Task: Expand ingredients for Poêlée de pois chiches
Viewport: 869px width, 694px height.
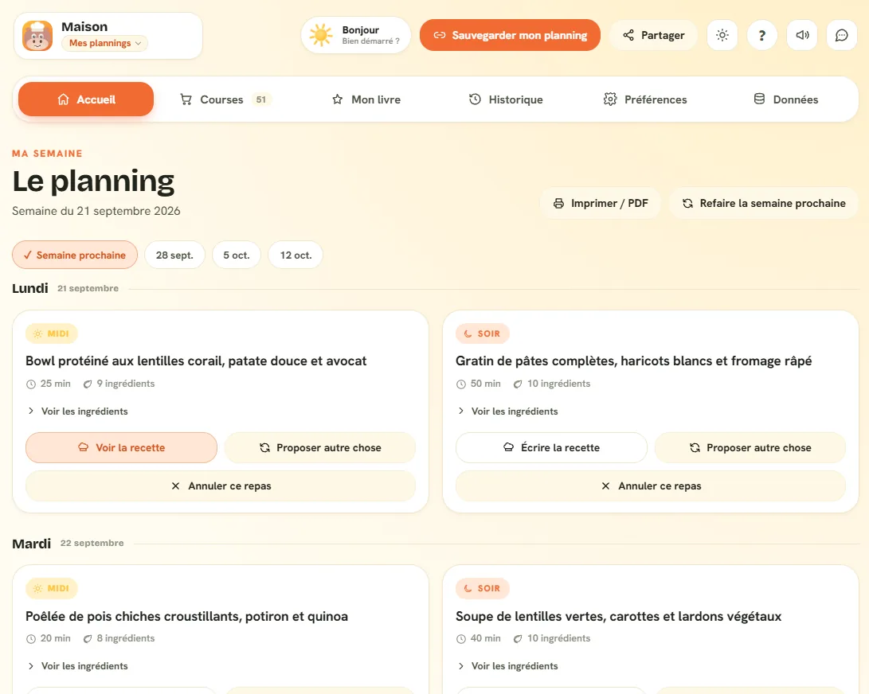Action: click(x=77, y=666)
